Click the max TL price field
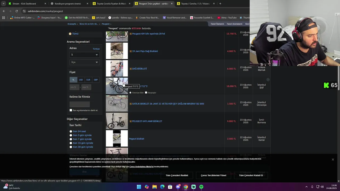Image resolution: width=340 pixels, height=191 pixels. [86, 87]
